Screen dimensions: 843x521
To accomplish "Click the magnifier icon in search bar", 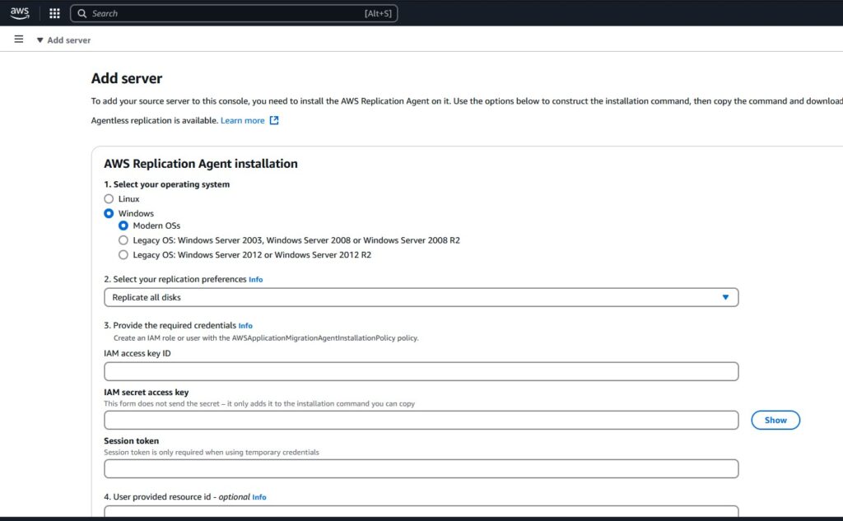I will pos(82,13).
